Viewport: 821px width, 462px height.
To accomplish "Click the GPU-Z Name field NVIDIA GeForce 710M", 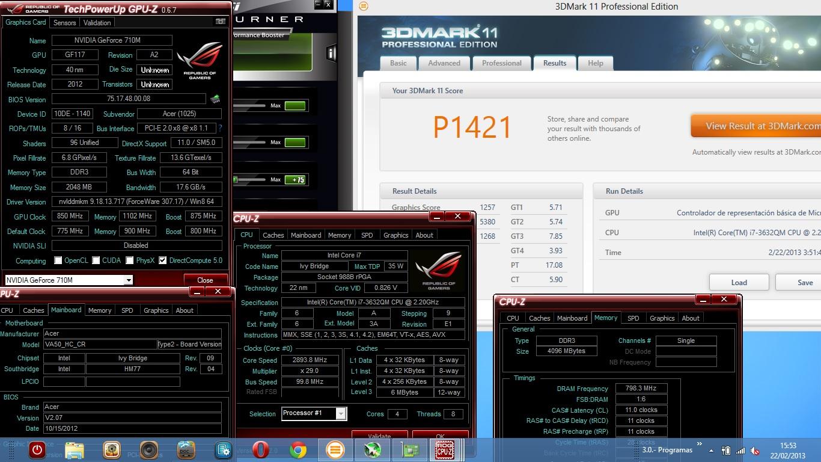I will point(112,40).
